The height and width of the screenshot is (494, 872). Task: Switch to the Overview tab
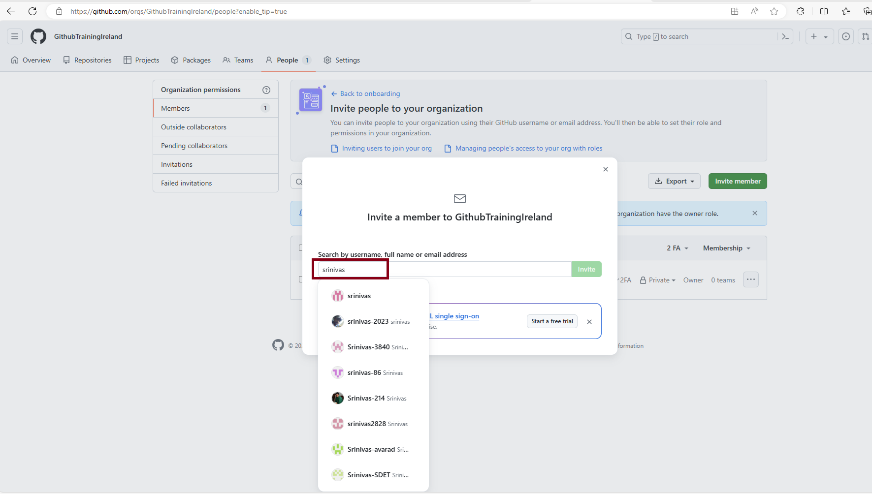click(31, 60)
